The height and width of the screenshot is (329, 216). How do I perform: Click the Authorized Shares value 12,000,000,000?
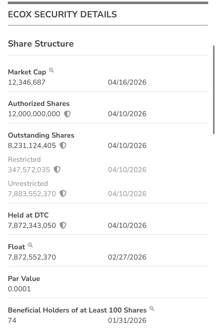pyautogui.click(x=34, y=114)
